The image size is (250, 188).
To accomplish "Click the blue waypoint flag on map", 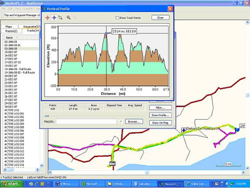I will pos(237,129).
